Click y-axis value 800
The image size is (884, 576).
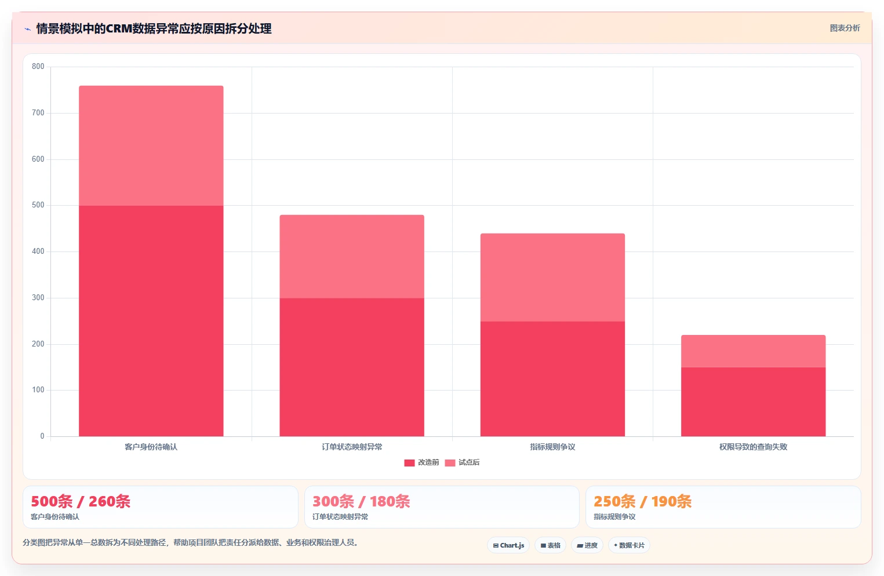click(38, 67)
